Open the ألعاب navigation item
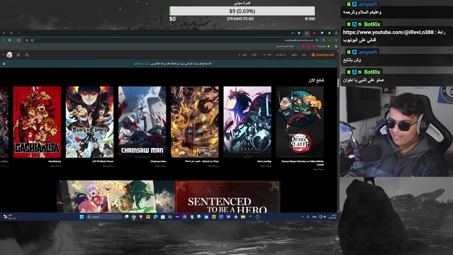Screen dimensions: 453x255 [x=254, y=55]
